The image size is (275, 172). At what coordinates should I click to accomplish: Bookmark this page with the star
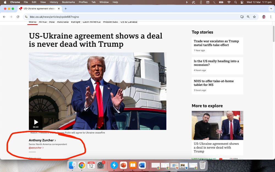254,17
